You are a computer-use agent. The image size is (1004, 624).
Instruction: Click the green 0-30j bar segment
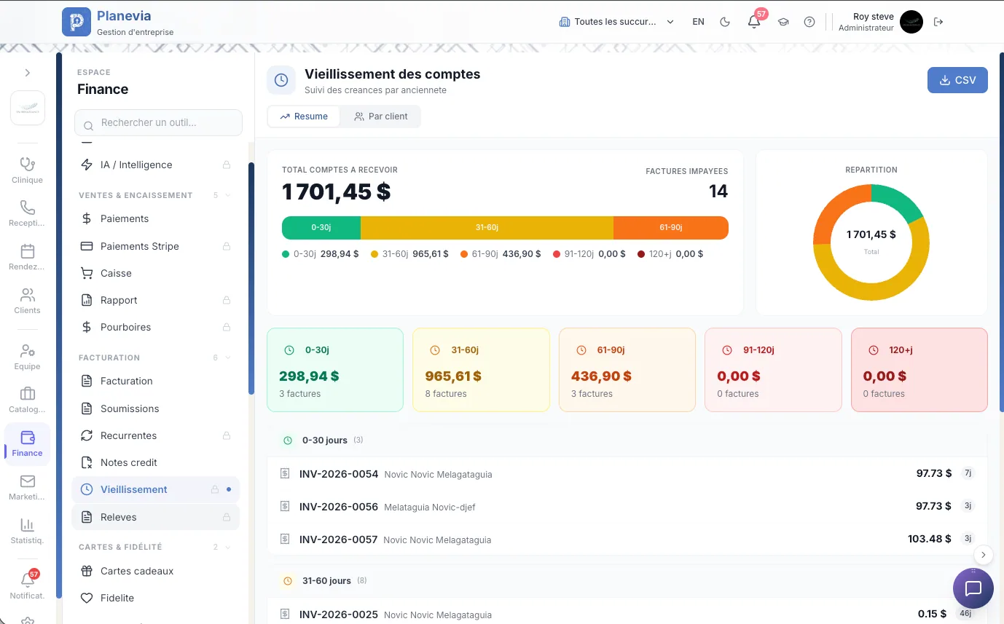(x=321, y=228)
